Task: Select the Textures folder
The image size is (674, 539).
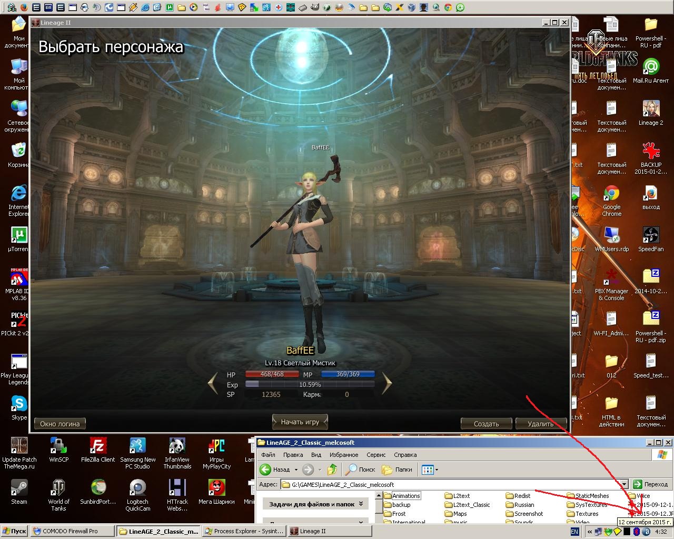Action: tap(582, 514)
